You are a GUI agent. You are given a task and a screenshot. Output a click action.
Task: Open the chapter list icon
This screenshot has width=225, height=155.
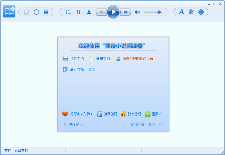[46, 12]
